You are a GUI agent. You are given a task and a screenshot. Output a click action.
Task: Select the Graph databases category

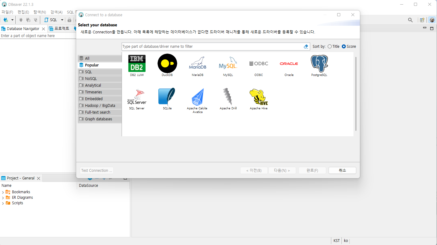coord(99,119)
